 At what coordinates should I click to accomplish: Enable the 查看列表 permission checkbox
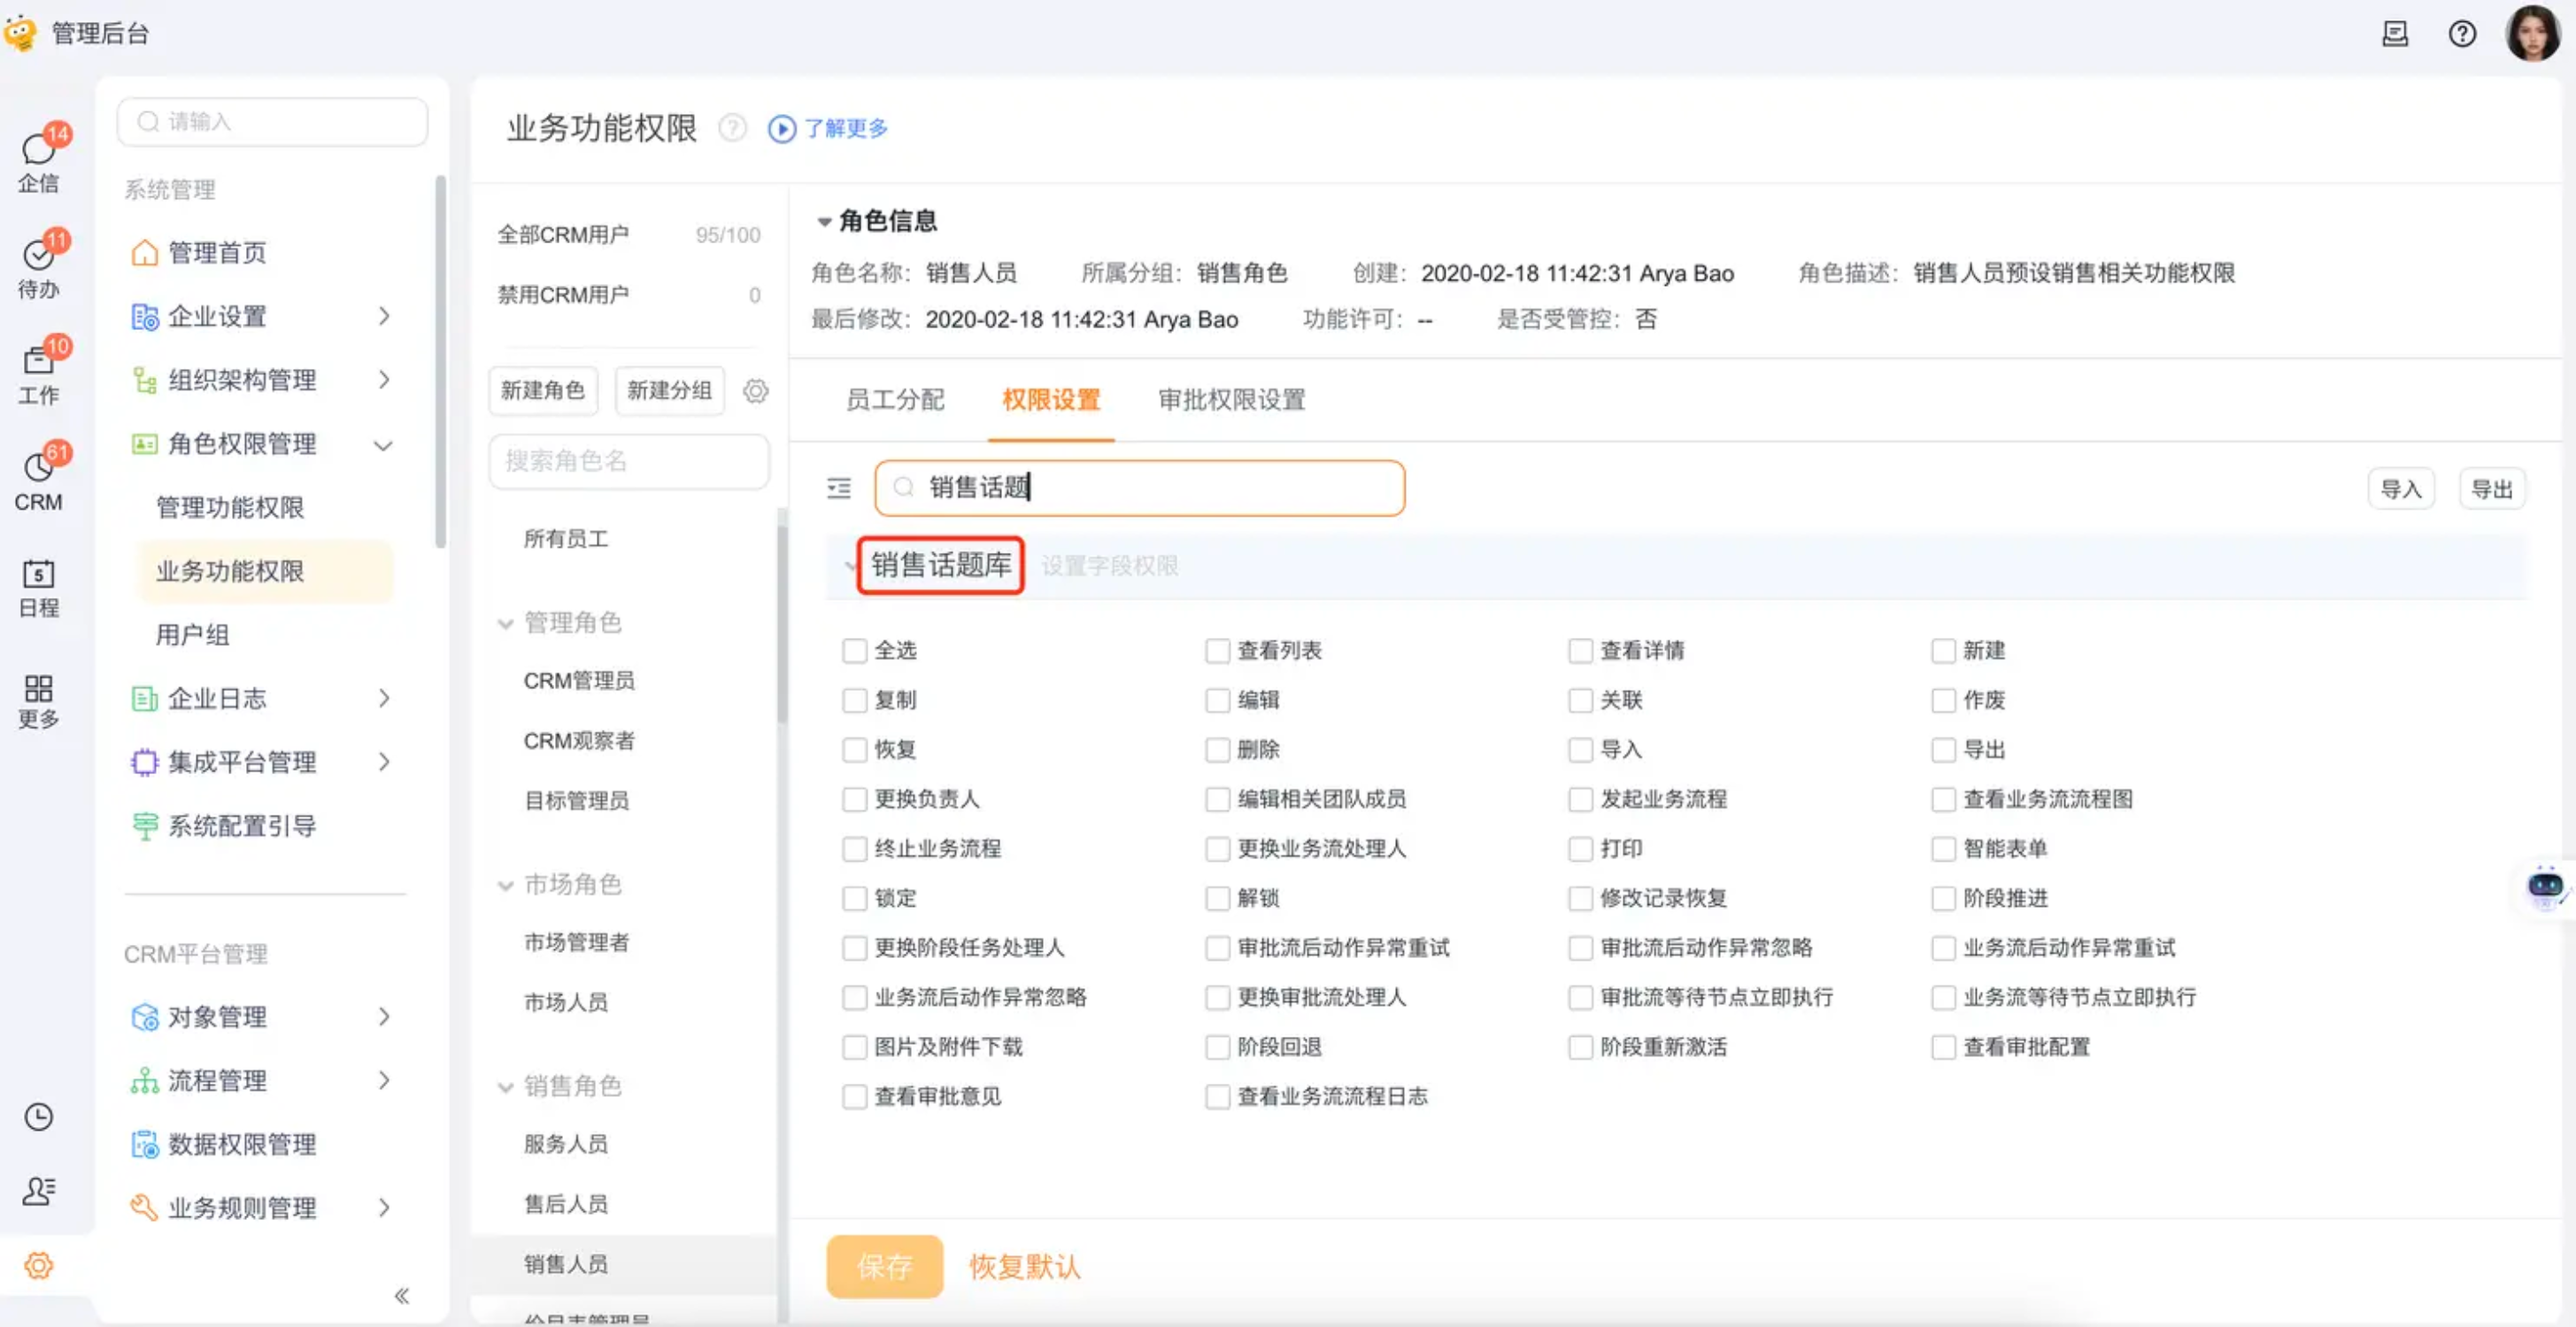1217,651
